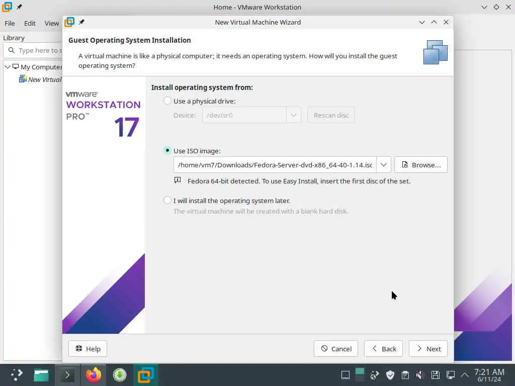Click the muted volume tray icon
This screenshot has height=386, width=515.
click(x=420, y=375)
